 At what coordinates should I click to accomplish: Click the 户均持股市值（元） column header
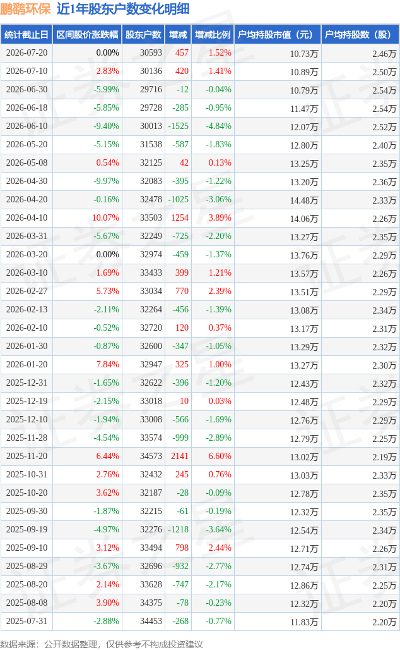tap(278, 35)
